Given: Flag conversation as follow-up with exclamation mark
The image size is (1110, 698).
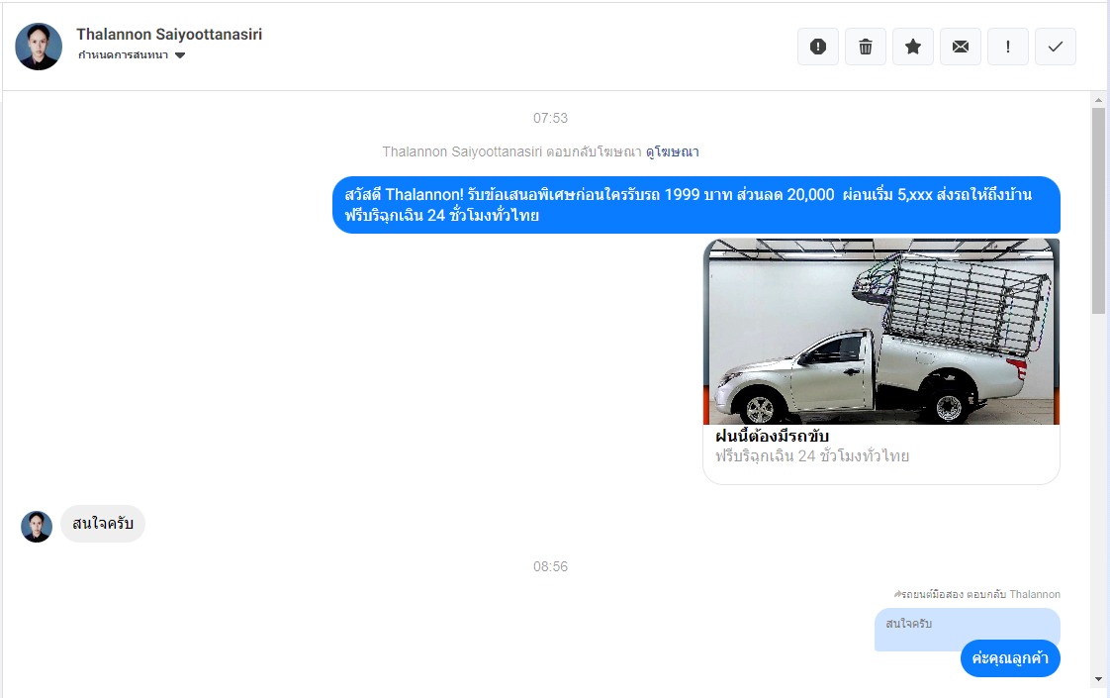Looking at the screenshot, I should tap(1007, 47).
